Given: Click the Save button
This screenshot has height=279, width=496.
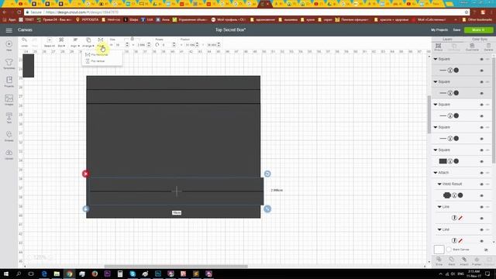Looking at the screenshot, I should pyautogui.click(x=456, y=29).
